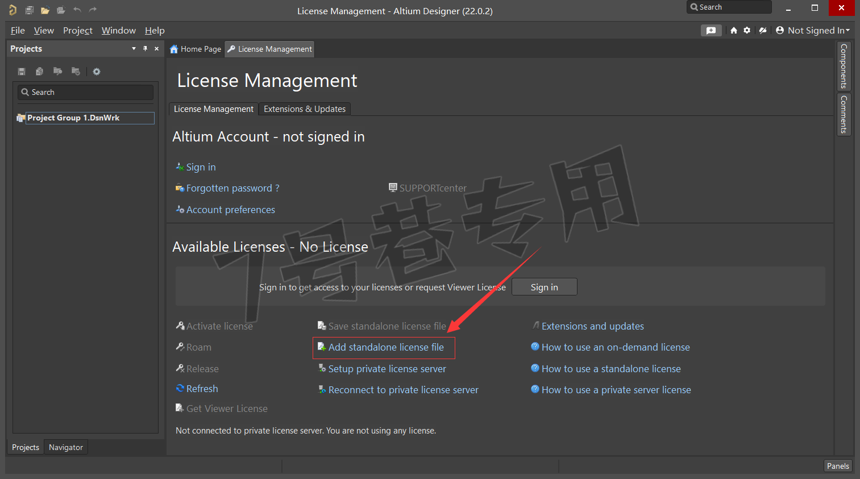The image size is (860, 479).
Task: Open How to use an on-demand license
Action: click(616, 347)
